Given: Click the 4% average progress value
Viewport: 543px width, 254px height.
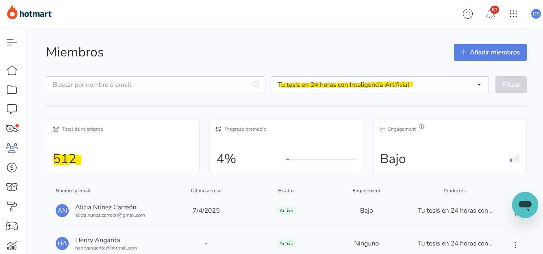Looking at the screenshot, I should (226, 159).
